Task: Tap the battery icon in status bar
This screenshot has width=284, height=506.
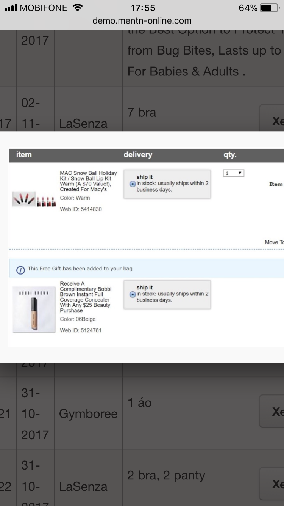Action: coord(269,8)
